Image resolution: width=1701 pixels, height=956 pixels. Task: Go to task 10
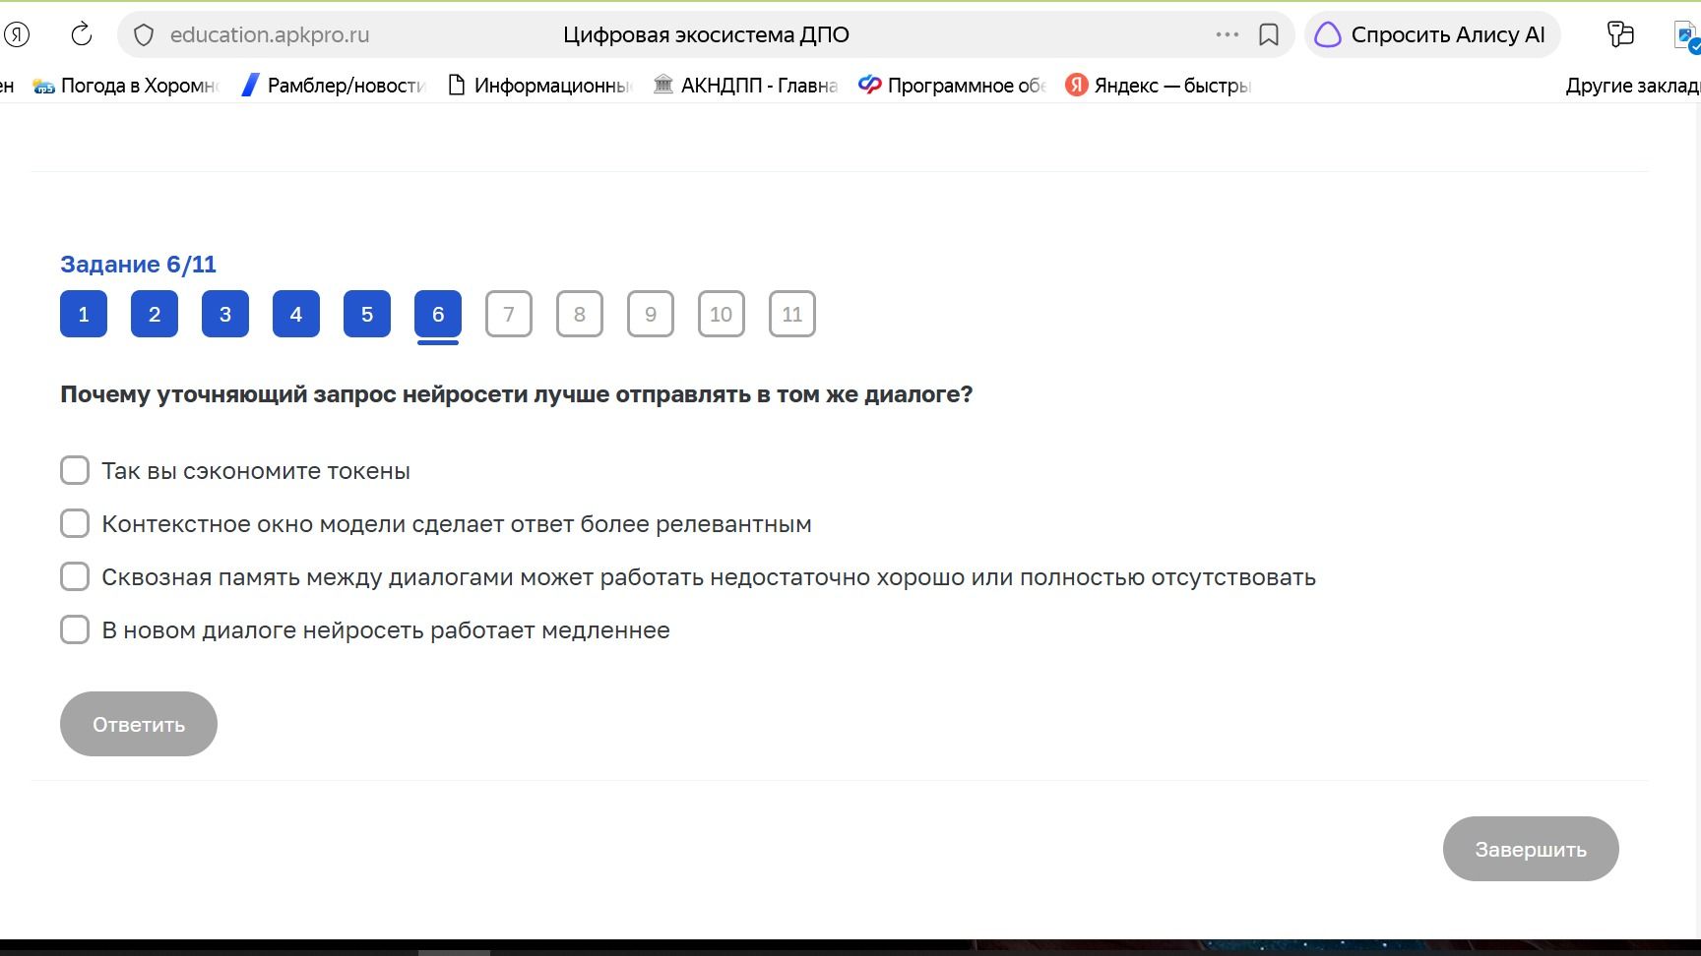point(722,314)
